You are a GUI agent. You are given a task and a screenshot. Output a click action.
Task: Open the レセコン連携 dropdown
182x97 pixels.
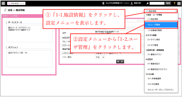click(108, 53)
